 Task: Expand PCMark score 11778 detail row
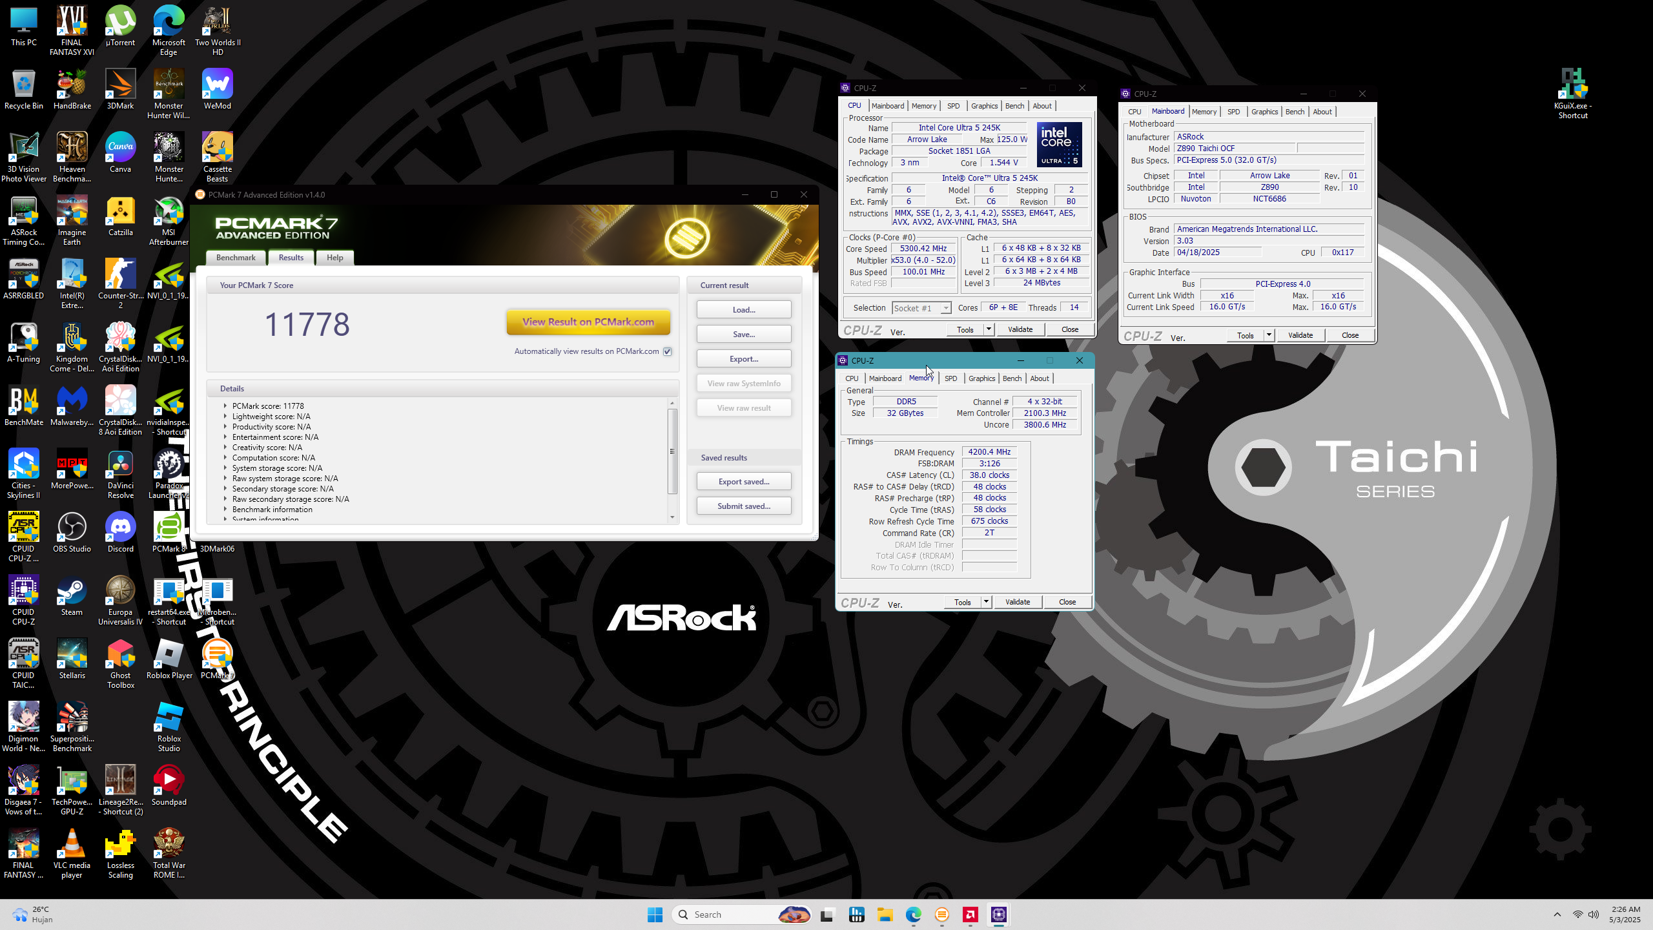pyautogui.click(x=225, y=406)
